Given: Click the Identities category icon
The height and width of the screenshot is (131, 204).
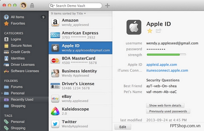Looking at the screenshot, I should point(6,58).
